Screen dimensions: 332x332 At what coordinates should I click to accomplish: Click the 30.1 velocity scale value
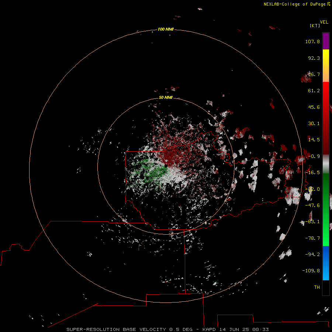point(314,124)
